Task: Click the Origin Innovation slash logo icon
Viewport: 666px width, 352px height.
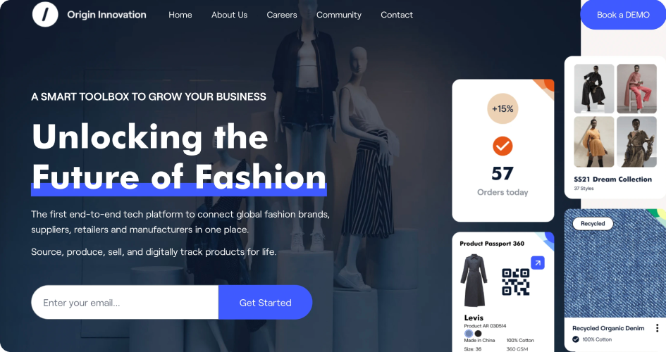Action: pyautogui.click(x=45, y=14)
